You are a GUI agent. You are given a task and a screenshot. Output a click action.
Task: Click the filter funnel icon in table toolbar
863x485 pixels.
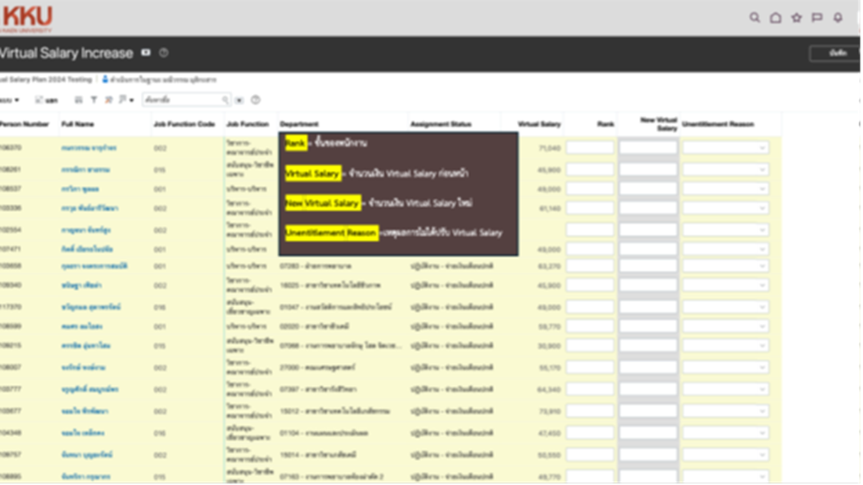tap(94, 100)
